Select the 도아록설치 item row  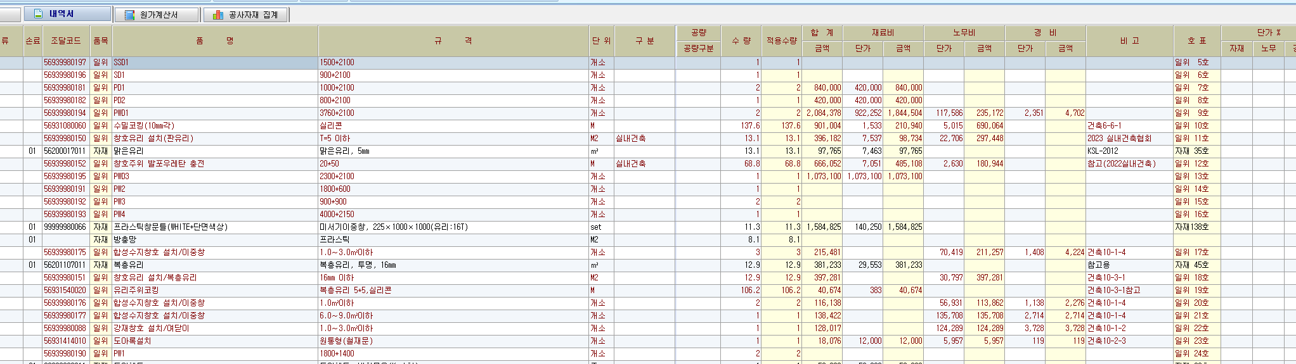[x=132, y=341]
